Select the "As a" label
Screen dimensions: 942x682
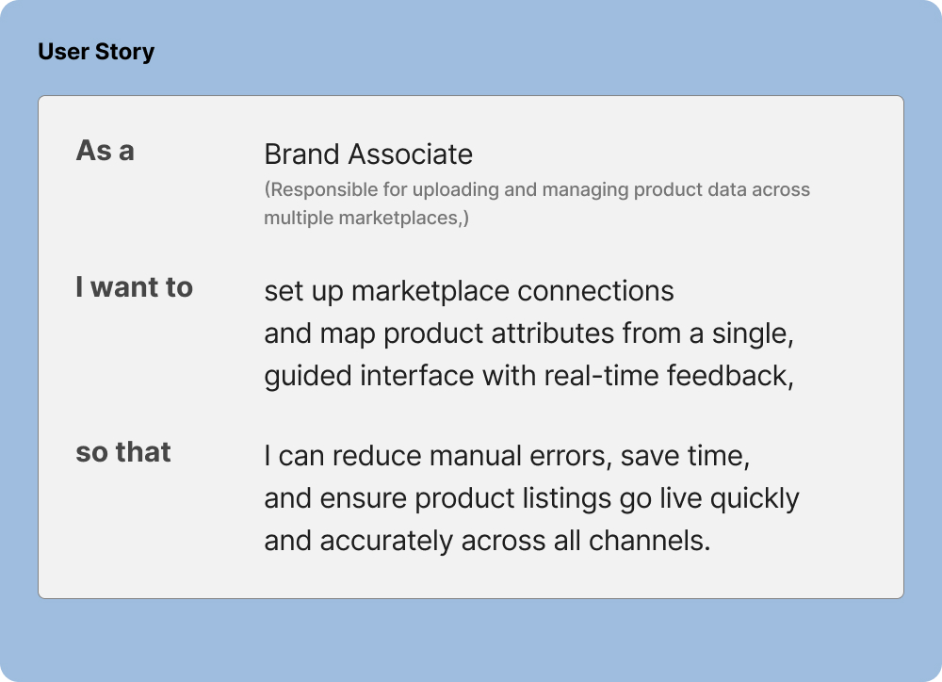pos(105,151)
